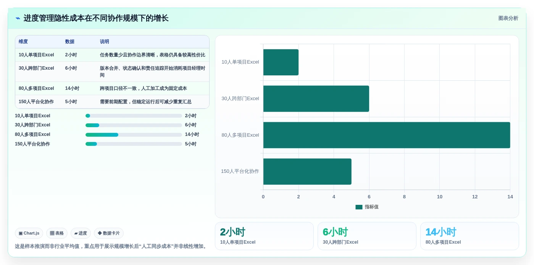Viewport: 534px width, 265px height.
Task: Click description starting 任务数量少且协作边界清晰
Action: point(153,55)
